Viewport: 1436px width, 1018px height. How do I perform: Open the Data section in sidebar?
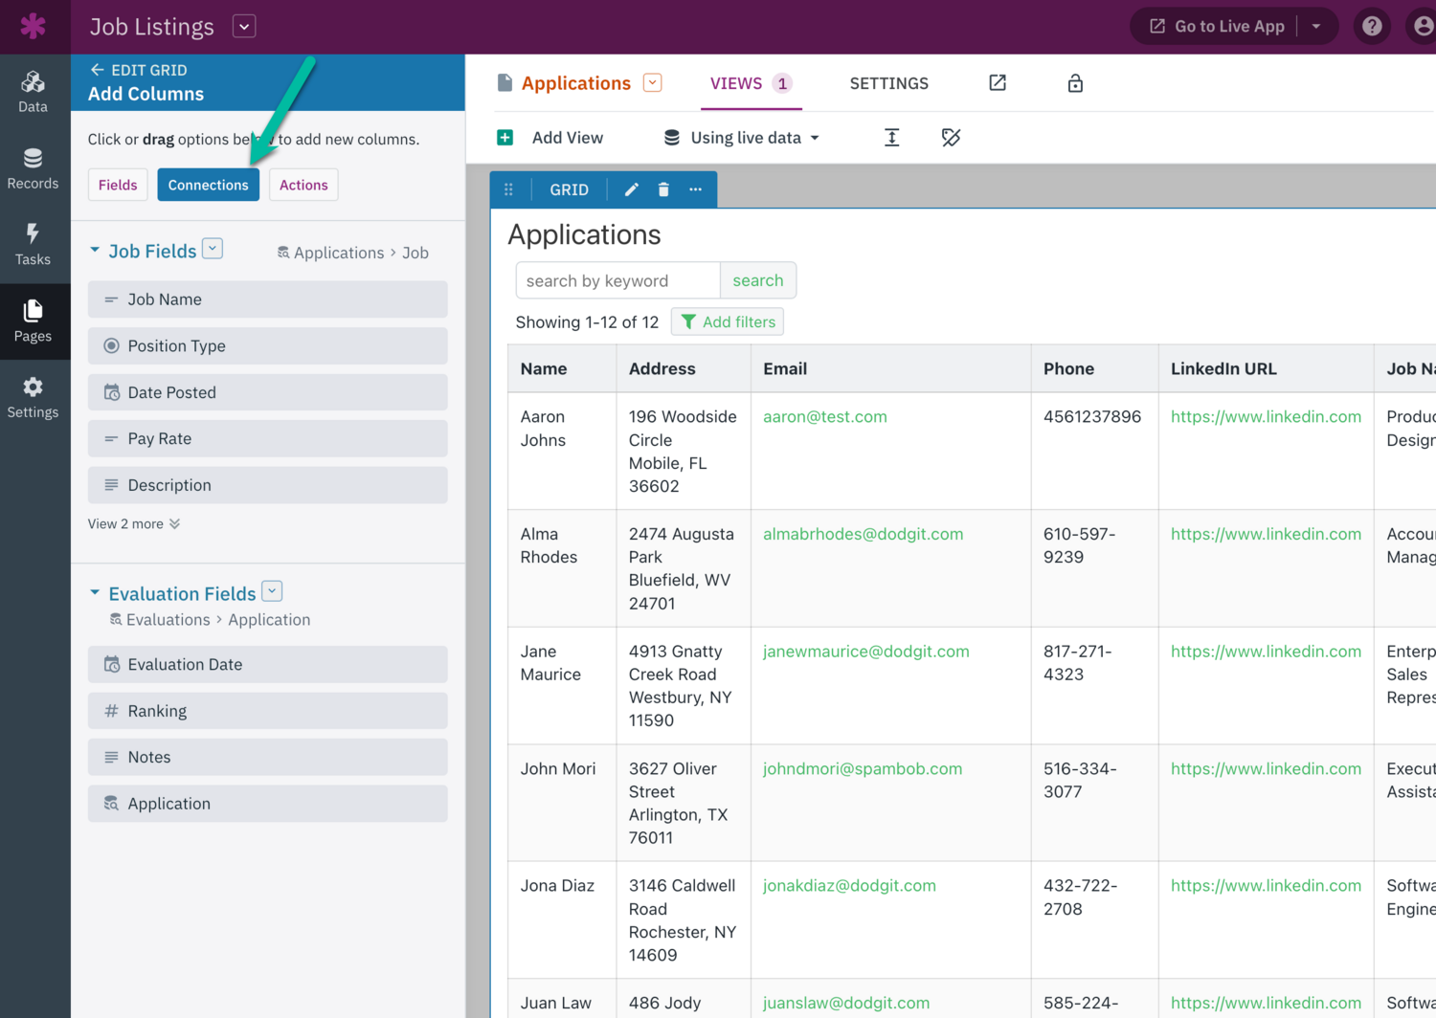tap(34, 92)
